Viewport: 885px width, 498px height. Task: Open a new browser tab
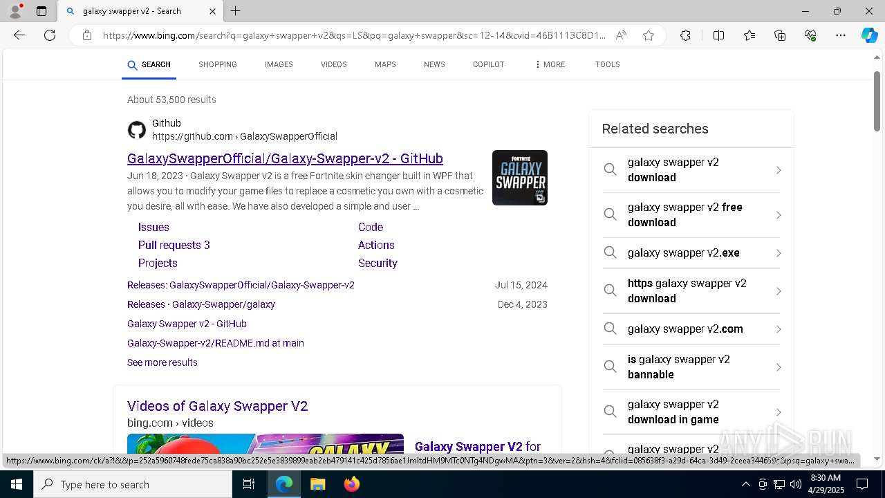click(x=236, y=11)
